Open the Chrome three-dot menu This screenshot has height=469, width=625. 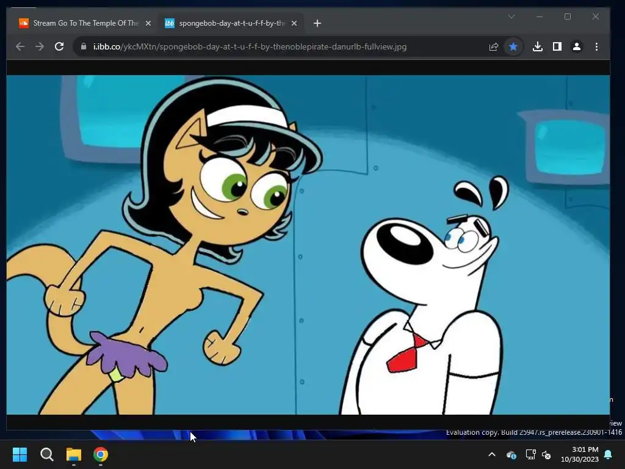[x=596, y=46]
